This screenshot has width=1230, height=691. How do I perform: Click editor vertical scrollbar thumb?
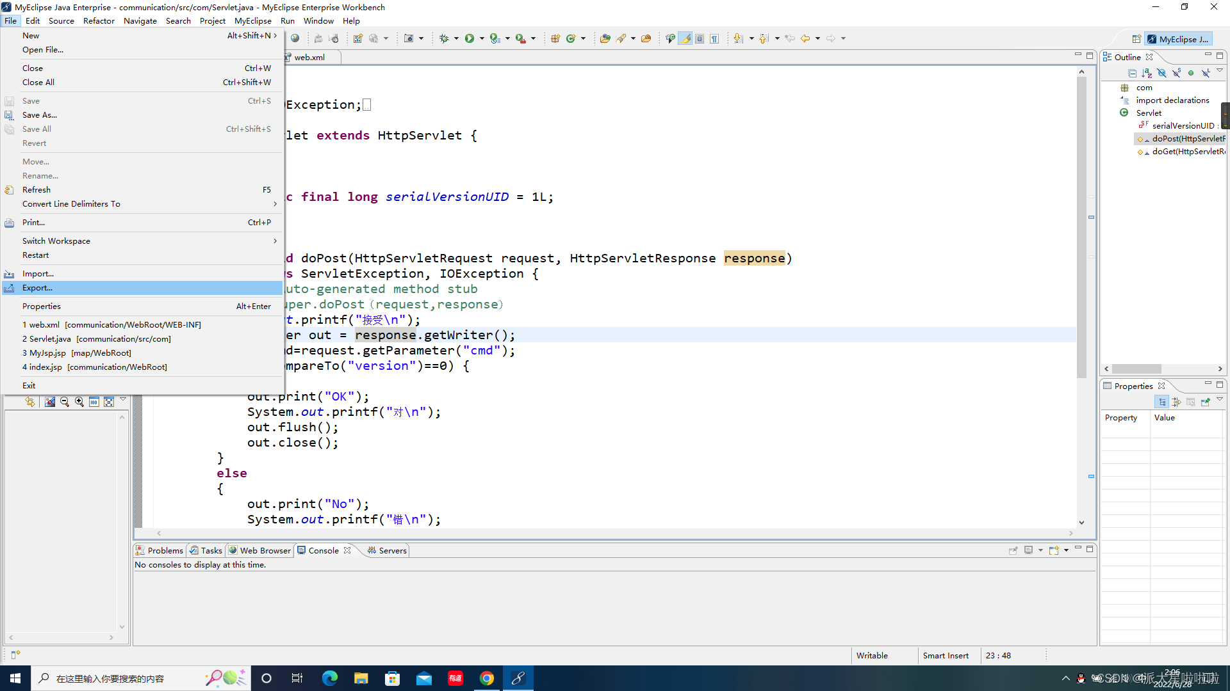(1081, 227)
